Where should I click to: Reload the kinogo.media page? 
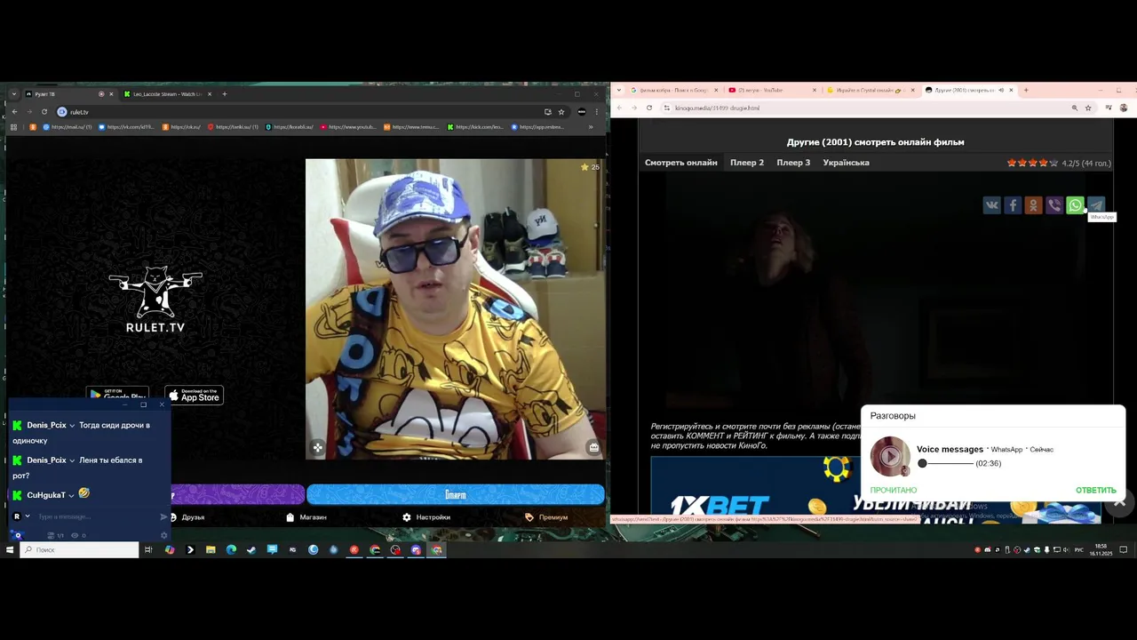(649, 108)
